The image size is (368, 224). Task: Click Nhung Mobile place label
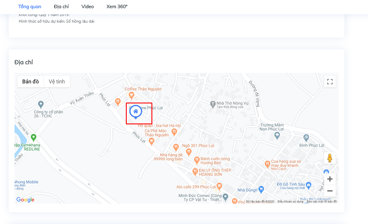click(26, 182)
